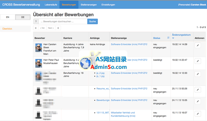Image resolution: width=207 pixels, height=121 pixels.
Task: Focus the Bewerbungen durchsuchen search field
Action: click(x=63, y=21)
